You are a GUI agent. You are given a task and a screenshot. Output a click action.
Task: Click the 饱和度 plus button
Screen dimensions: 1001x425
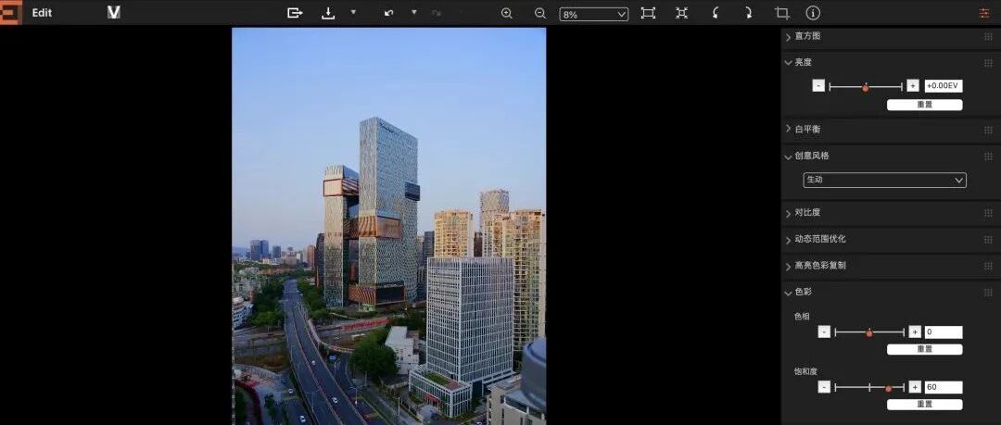coord(915,387)
